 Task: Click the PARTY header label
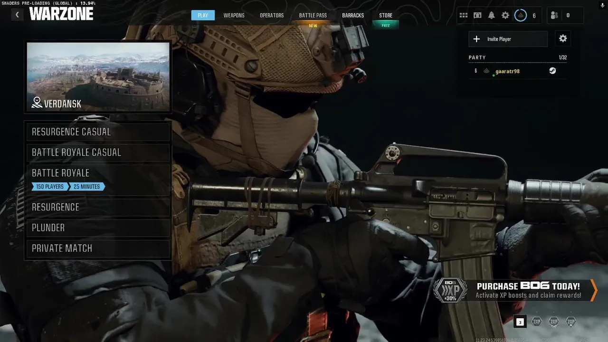click(477, 57)
